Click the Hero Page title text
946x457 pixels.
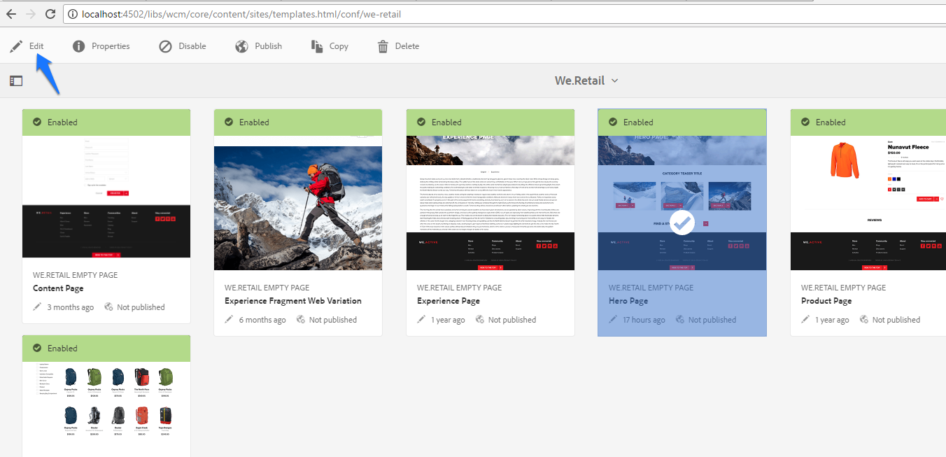tap(628, 301)
